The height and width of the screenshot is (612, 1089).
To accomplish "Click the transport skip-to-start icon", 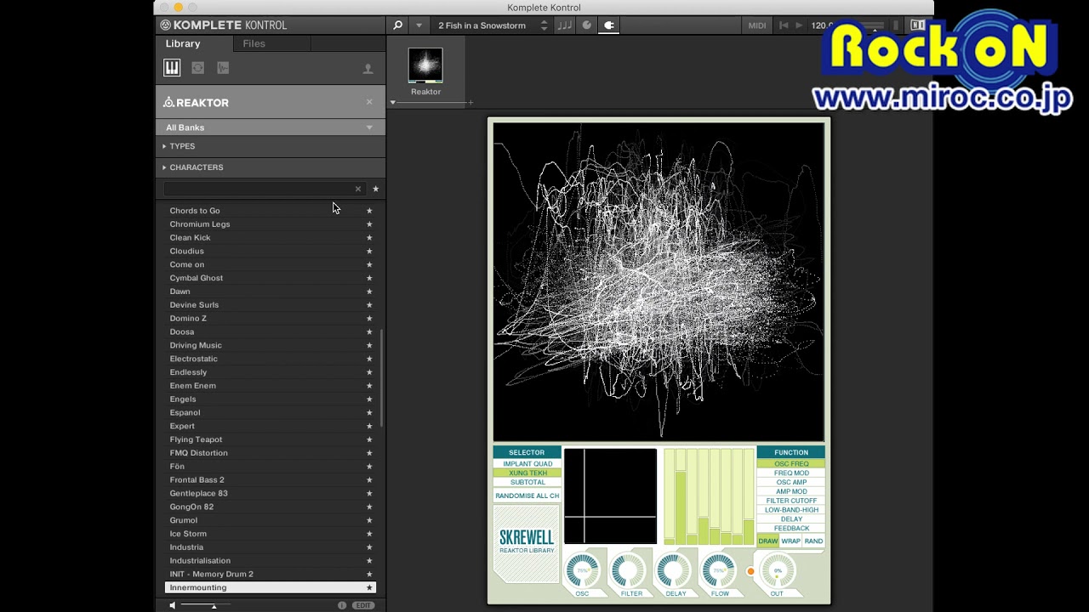I will (784, 25).
